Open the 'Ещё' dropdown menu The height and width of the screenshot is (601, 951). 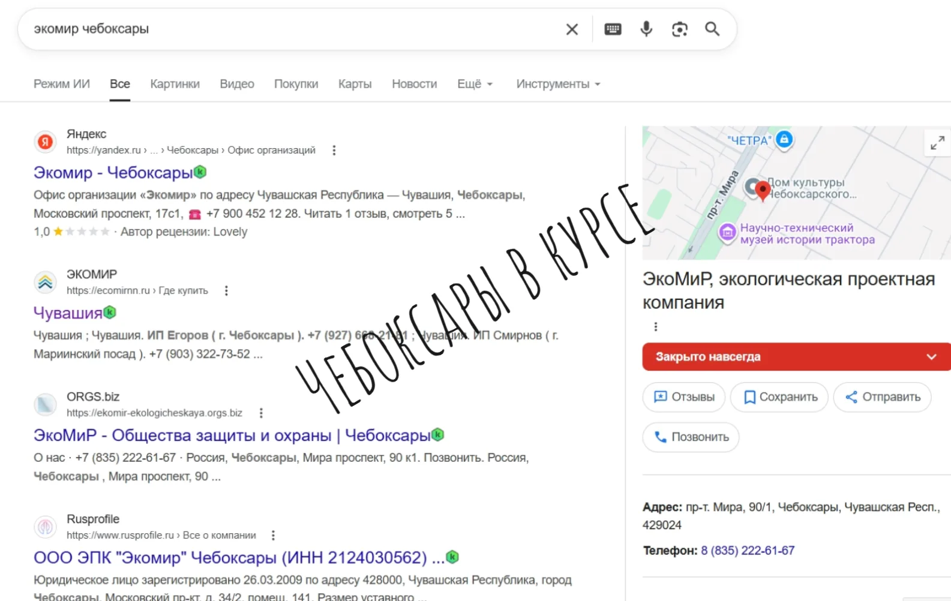(475, 85)
